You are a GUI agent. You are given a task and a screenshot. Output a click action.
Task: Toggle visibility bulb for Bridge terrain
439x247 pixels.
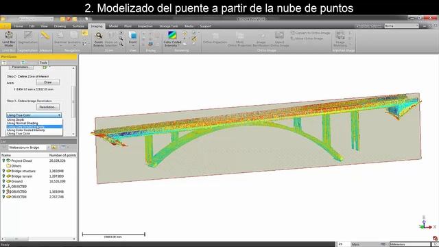pyautogui.click(x=3, y=176)
